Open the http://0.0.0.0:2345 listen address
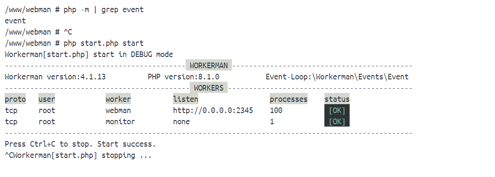 coord(213,110)
